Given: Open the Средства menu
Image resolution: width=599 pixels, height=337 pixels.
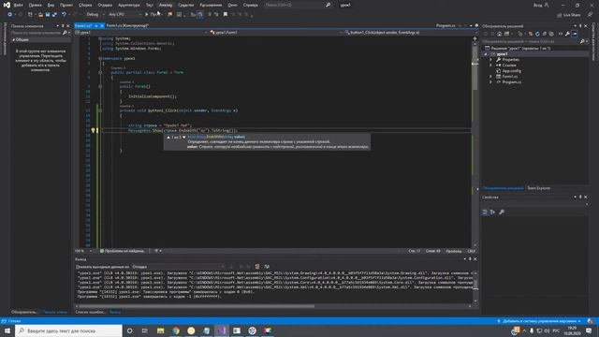Looking at the screenshot, I should click(186, 6).
